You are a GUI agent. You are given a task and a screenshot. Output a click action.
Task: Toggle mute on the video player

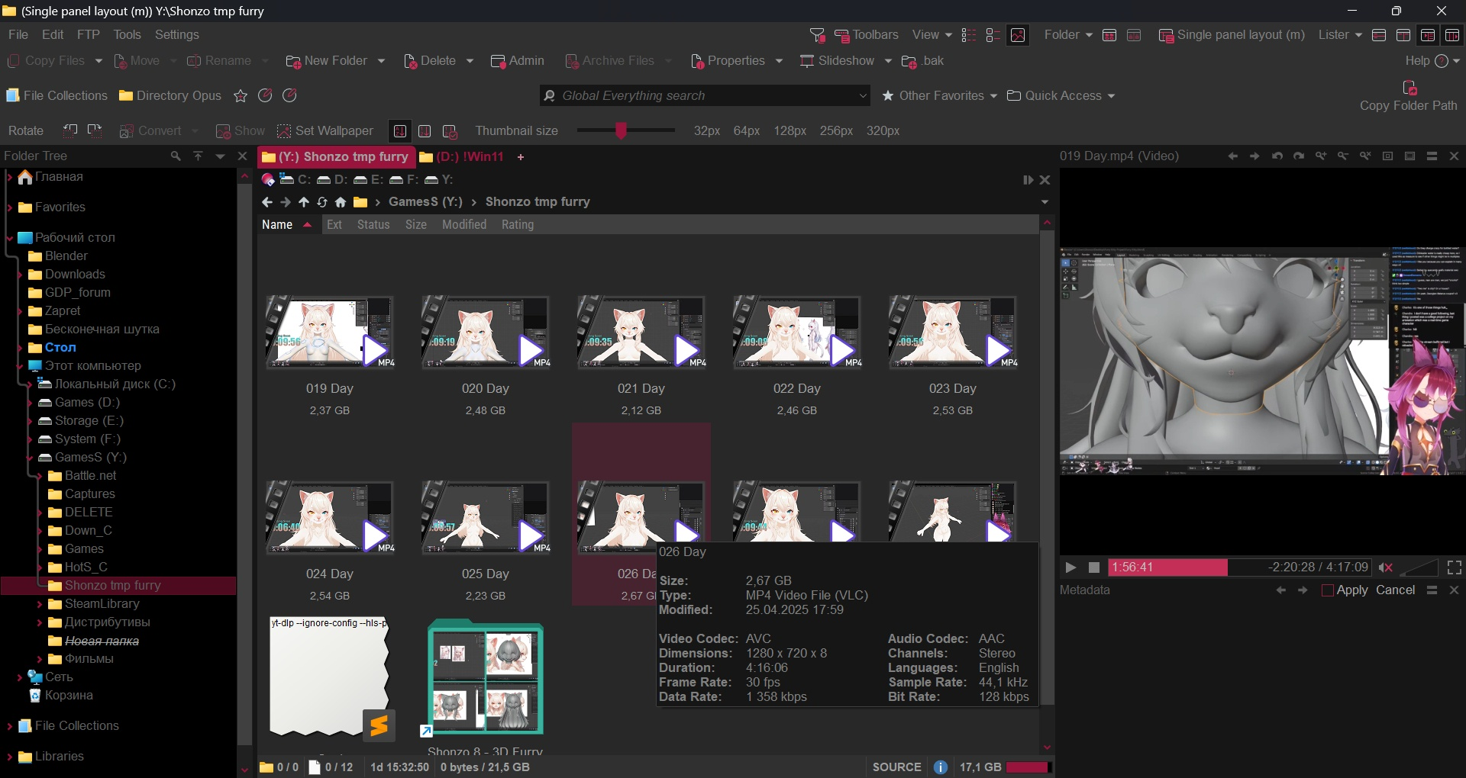click(x=1386, y=567)
